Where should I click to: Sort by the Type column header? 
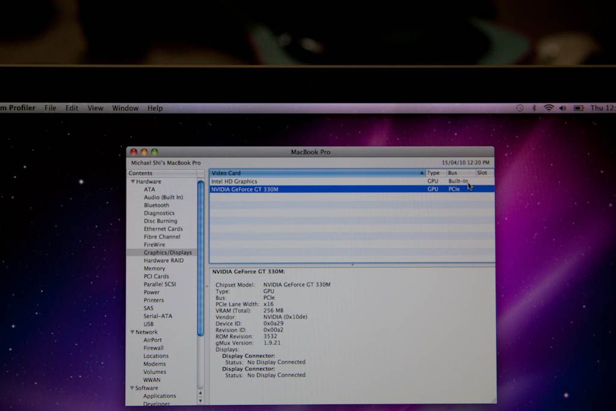436,173
